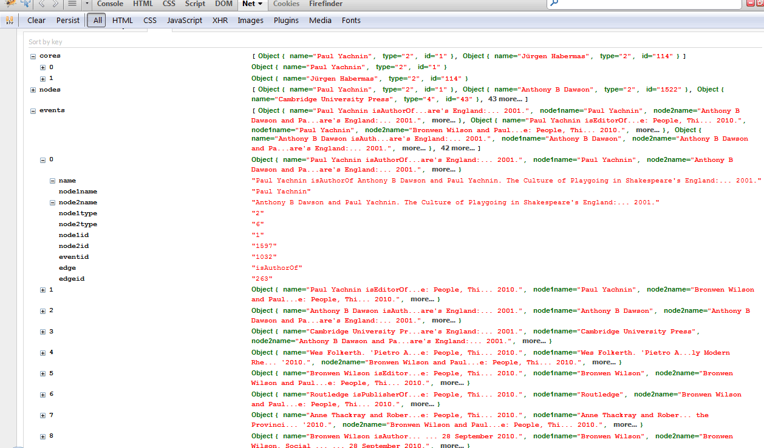Click the node1type property key
The width and height of the screenshot is (764, 448).
pos(78,213)
